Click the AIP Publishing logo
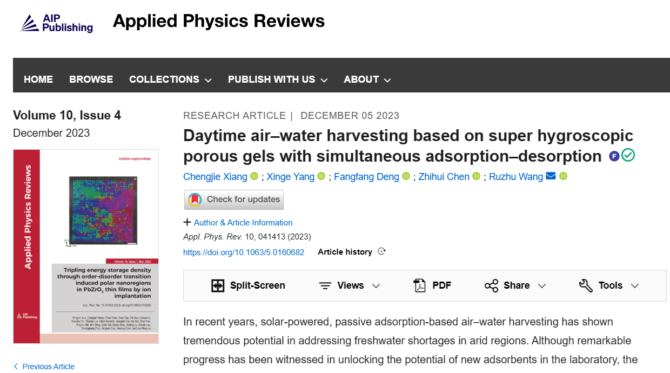Image resolution: width=670 pixels, height=373 pixels. click(56, 23)
